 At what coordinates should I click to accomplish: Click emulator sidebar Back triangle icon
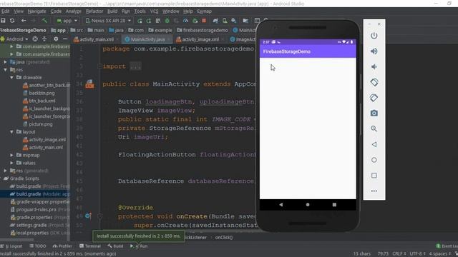tap(374, 144)
